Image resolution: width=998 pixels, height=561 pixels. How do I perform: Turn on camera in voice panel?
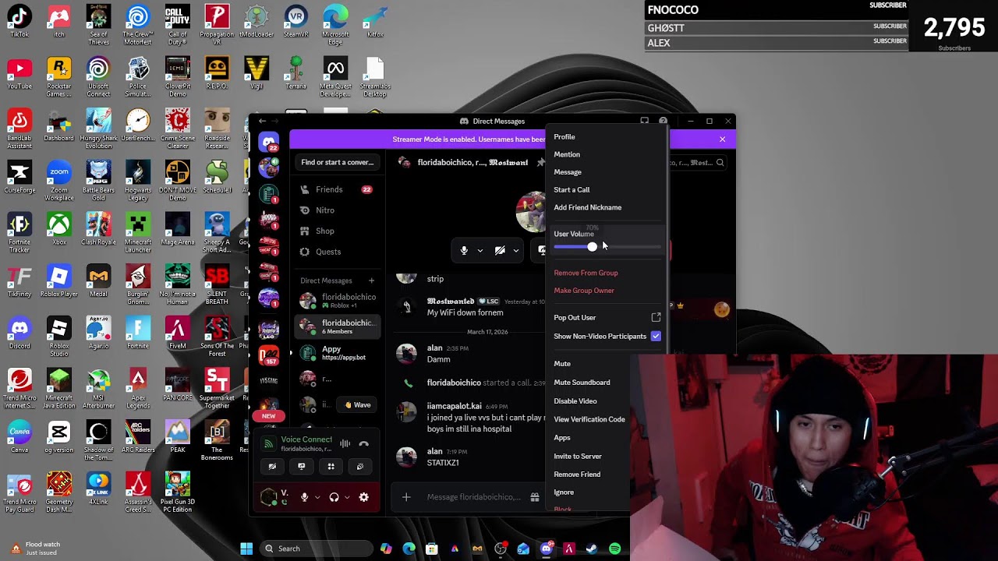(x=272, y=467)
